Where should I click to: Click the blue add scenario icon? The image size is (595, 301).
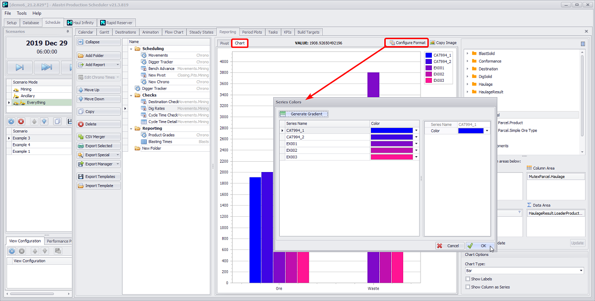[12, 121]
